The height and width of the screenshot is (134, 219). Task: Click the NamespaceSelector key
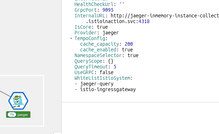point(98,55)
